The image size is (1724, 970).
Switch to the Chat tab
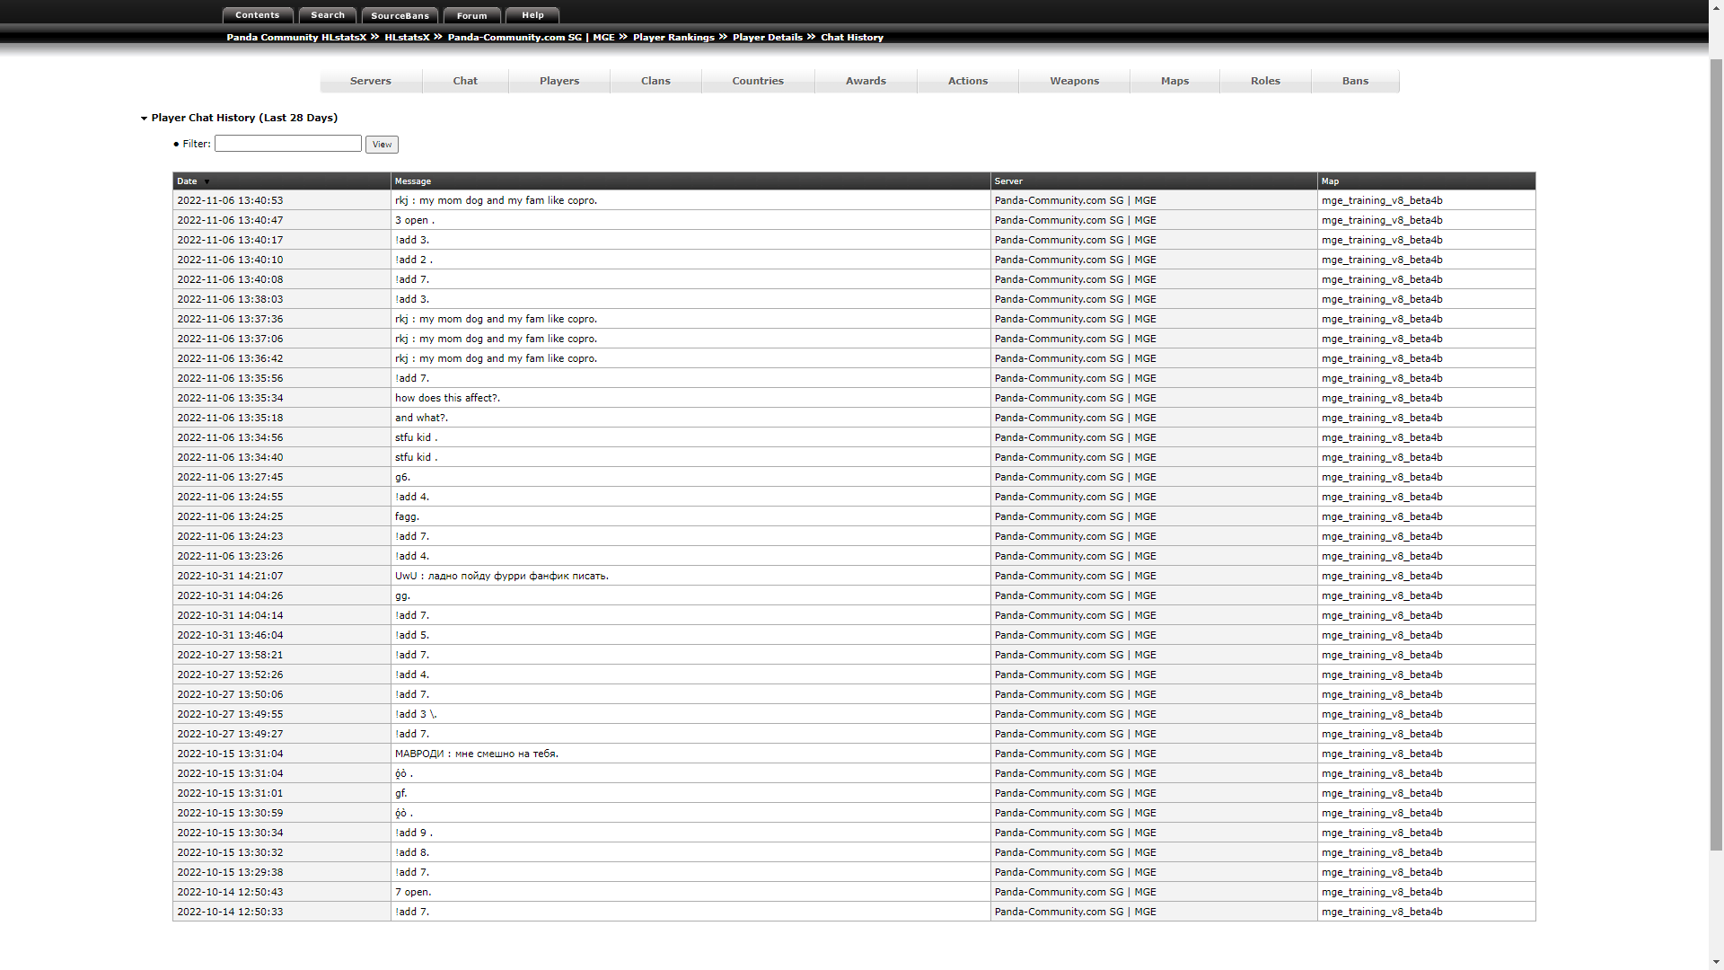click(x=464, y=81)
